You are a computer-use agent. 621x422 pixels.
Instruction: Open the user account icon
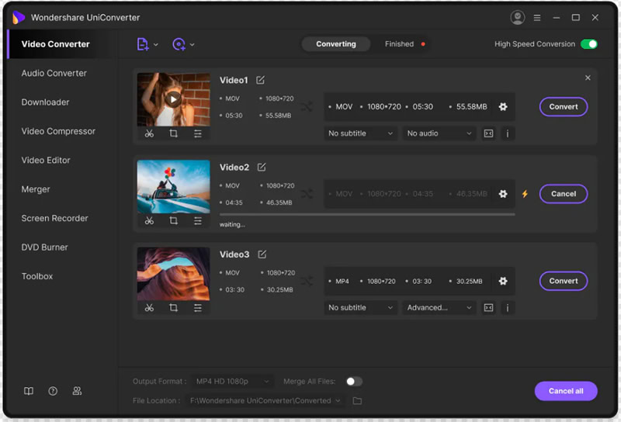tap(517, 17)
